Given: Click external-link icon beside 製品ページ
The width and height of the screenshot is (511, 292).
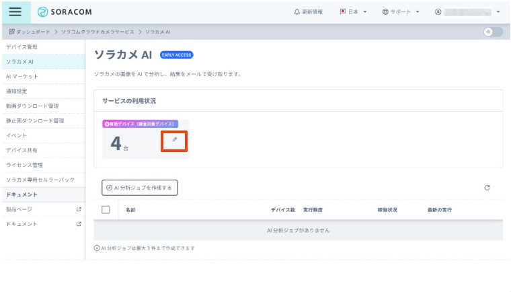Looking at the screenshot, I should [79, 209].
